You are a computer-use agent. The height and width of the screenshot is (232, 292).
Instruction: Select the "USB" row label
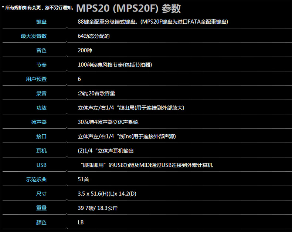[x=41, y=165]
